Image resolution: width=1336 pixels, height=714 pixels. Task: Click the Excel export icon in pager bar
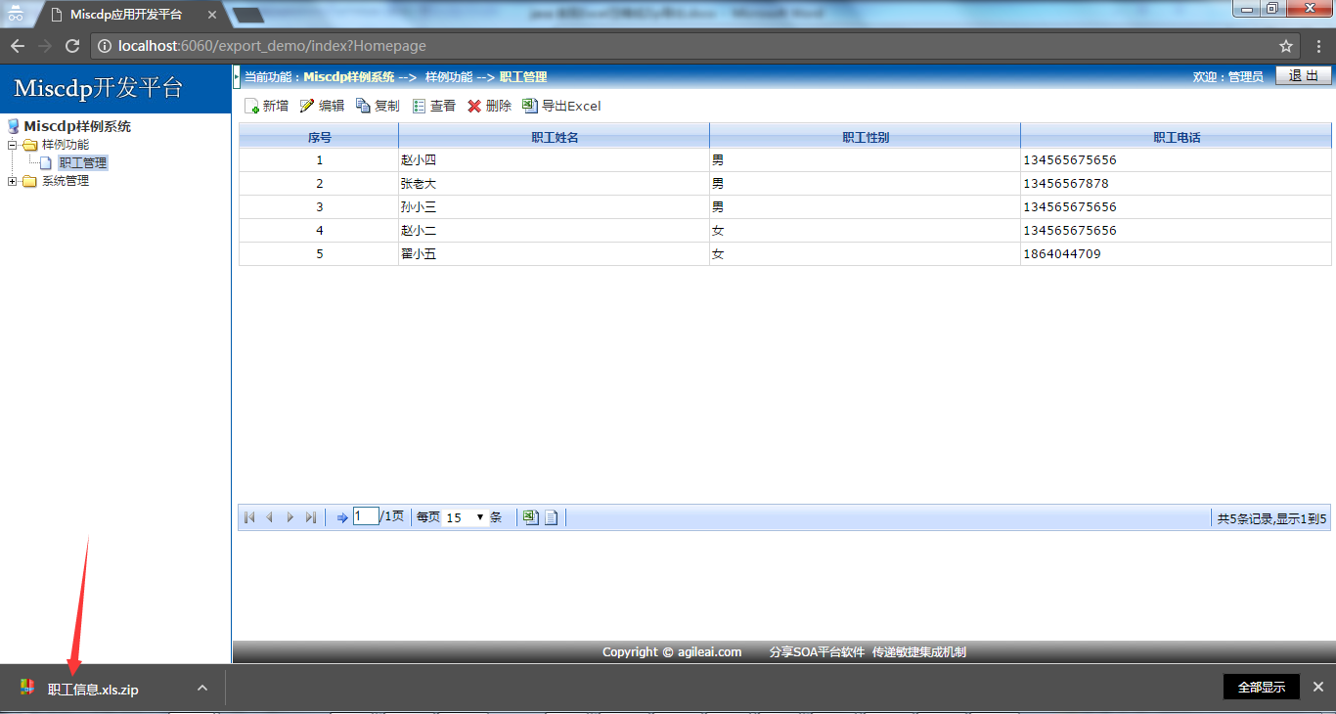530,517
